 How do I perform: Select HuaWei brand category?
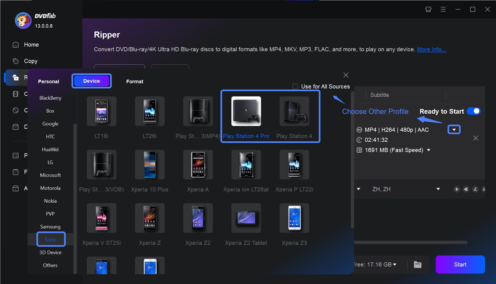click(x=50, y=150)
